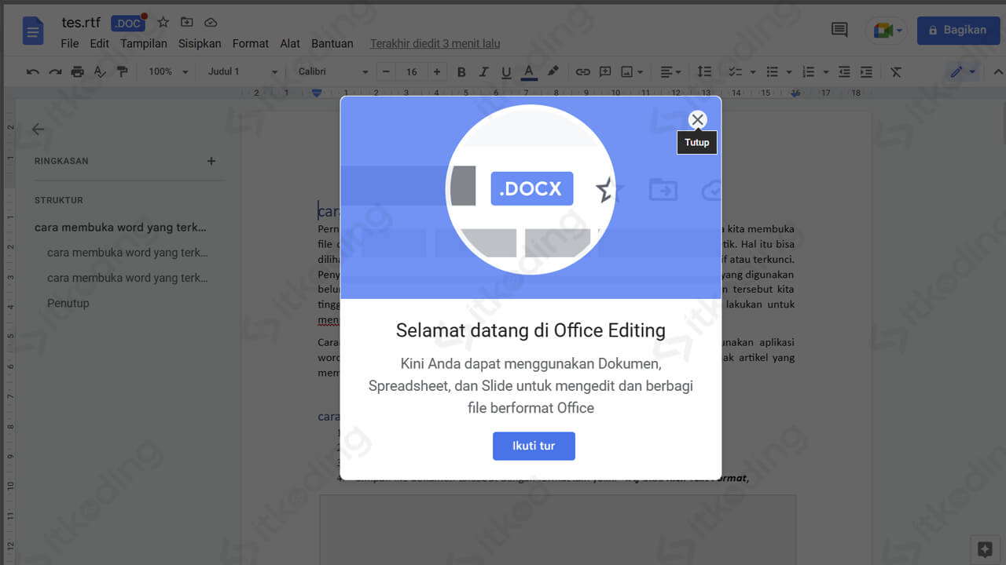Click the tes.rtf document title

pos(81,23)
